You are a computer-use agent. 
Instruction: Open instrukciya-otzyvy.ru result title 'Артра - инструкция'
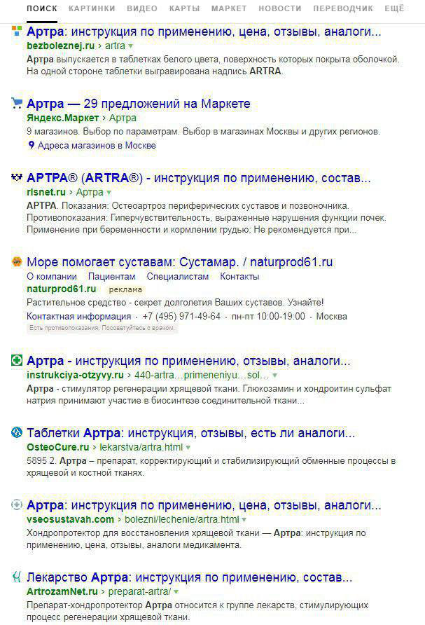(x=188, y=361)
